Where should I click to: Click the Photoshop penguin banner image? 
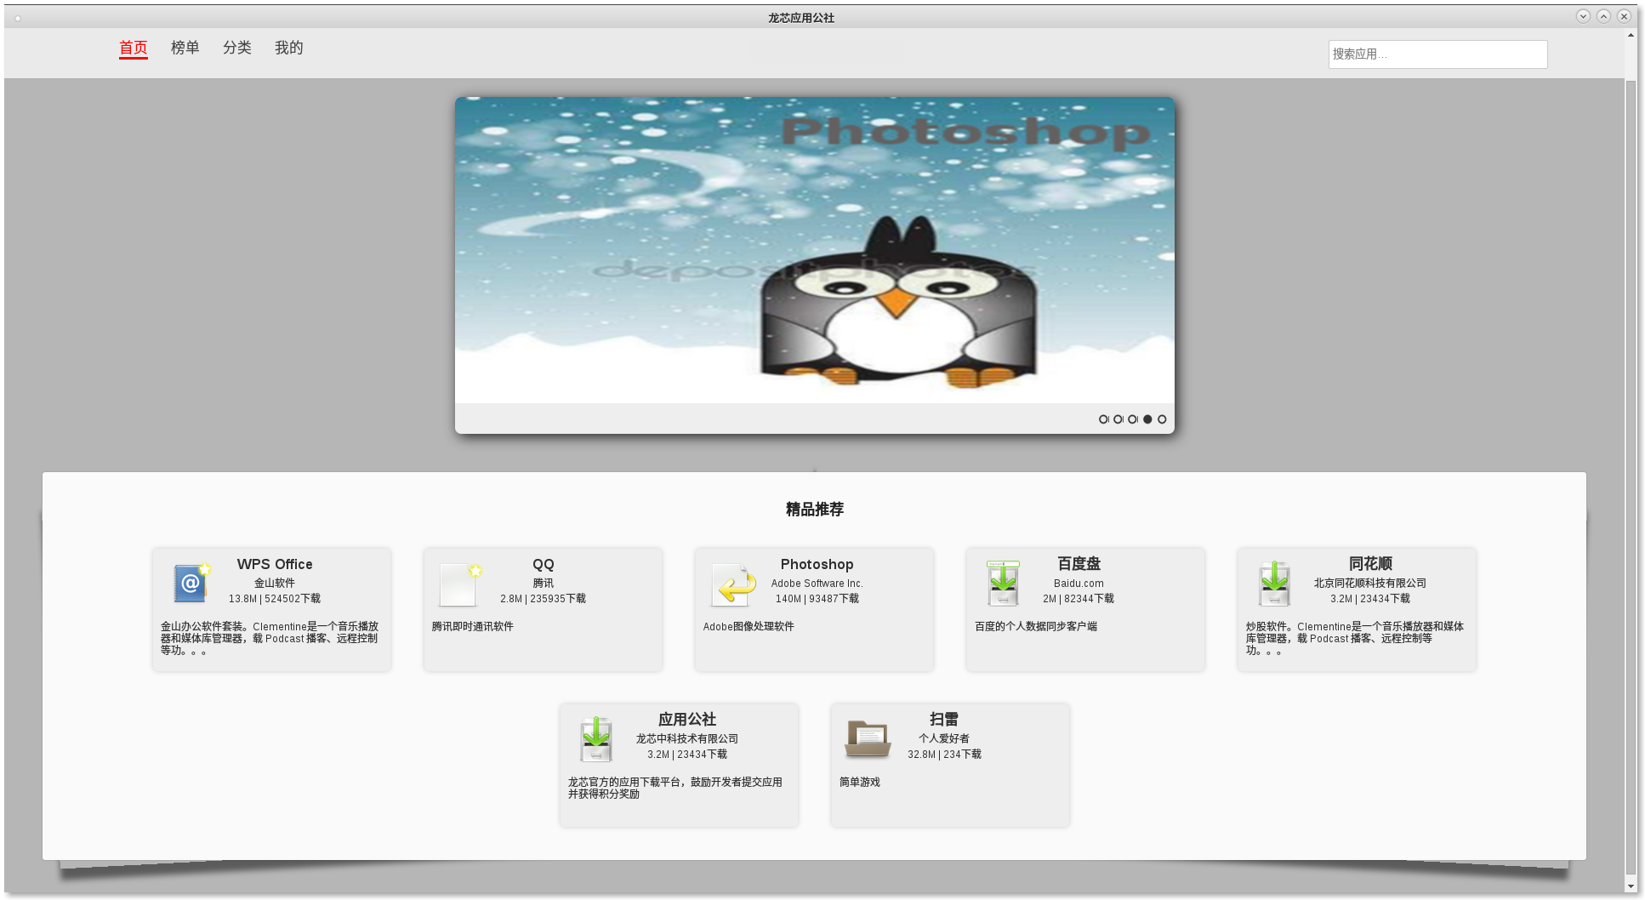pyautogui.click(x=814, y=250)
